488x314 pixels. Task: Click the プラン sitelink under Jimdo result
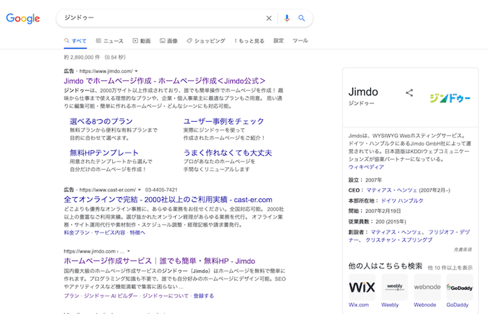71,296
